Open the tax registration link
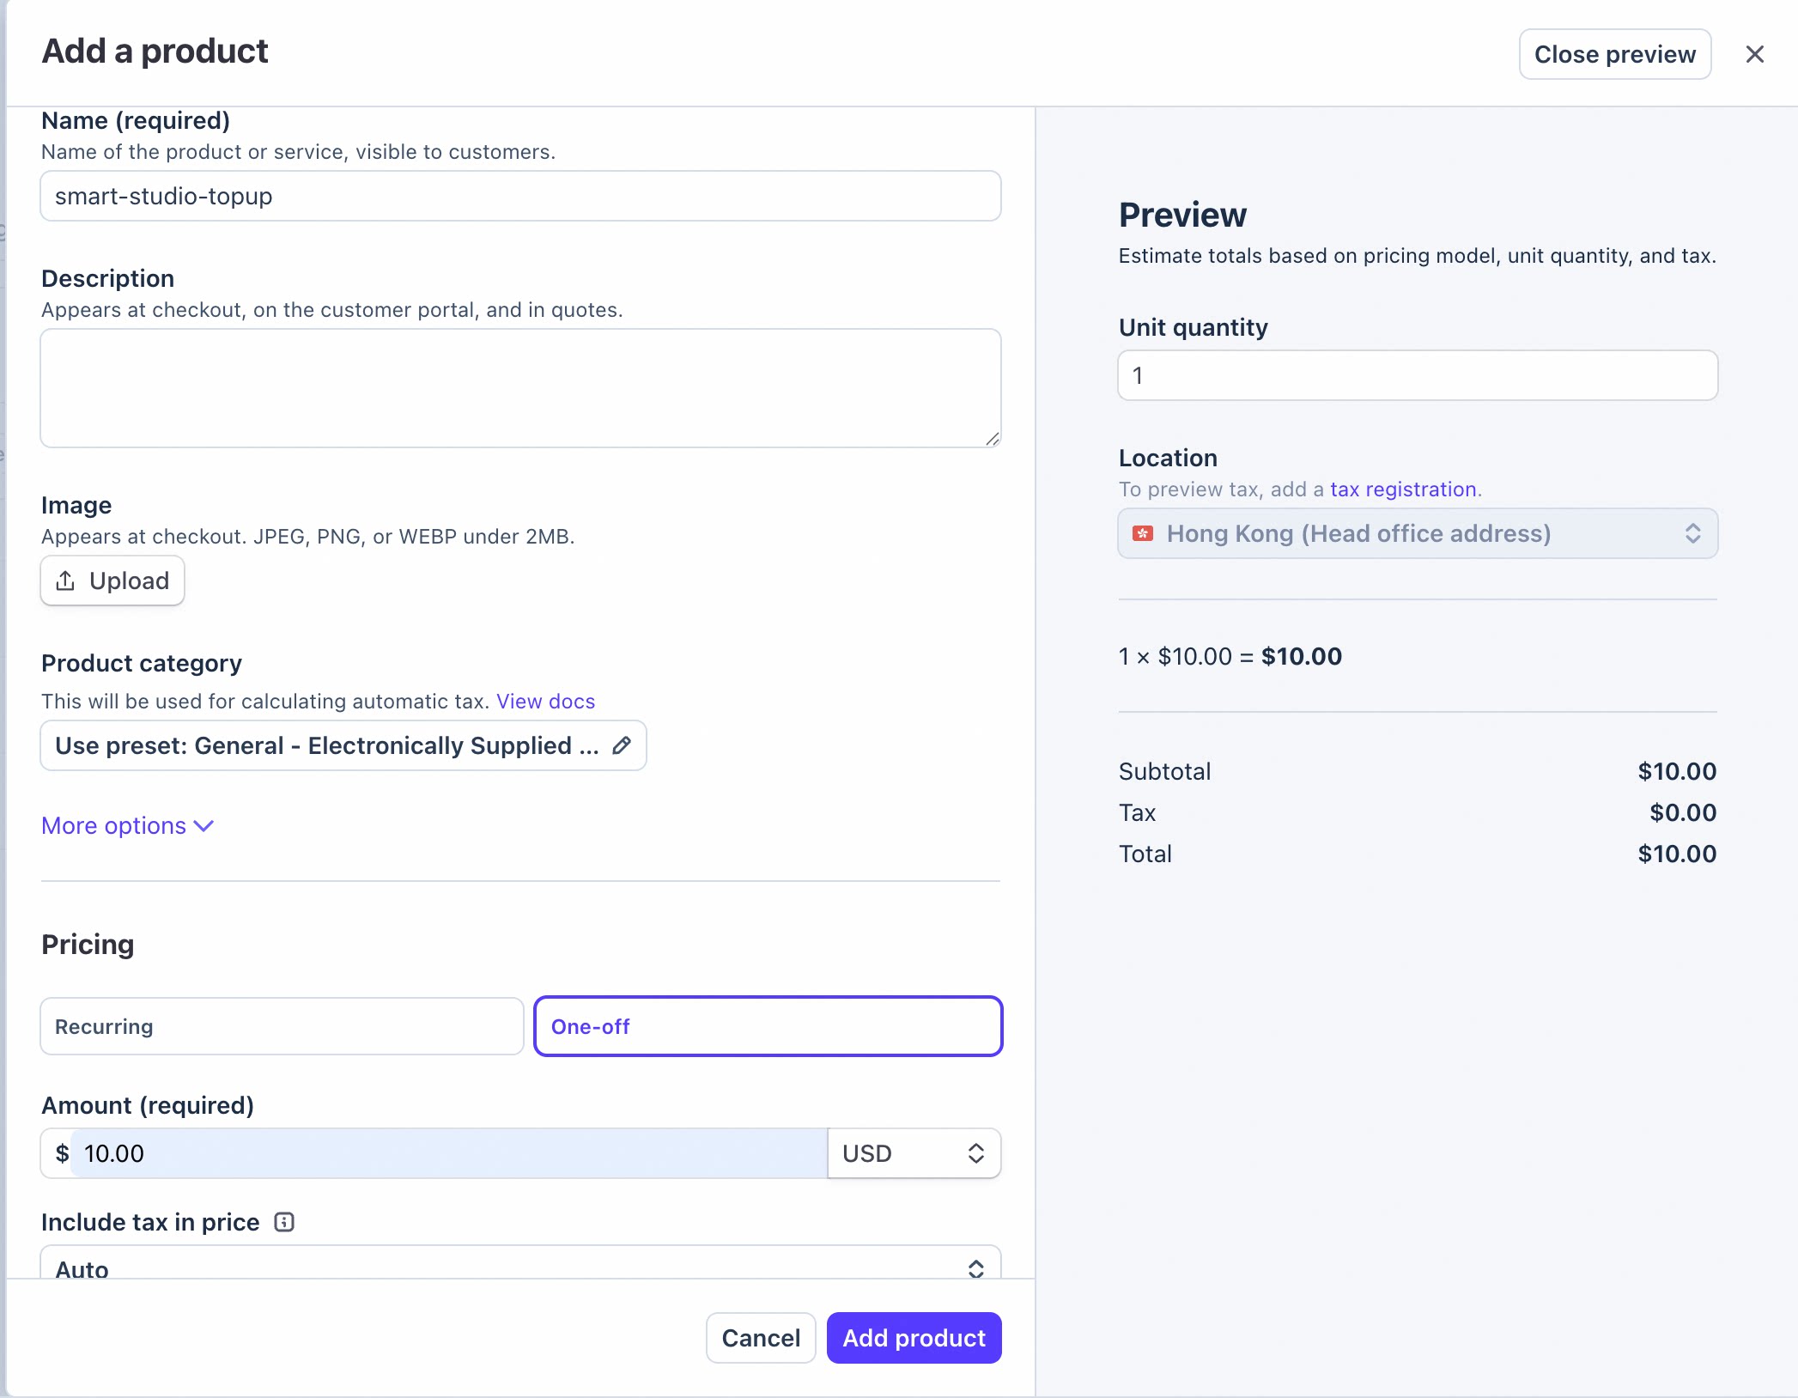This screenshot has width=1798, height=1398. click(x=1403, y=489)
